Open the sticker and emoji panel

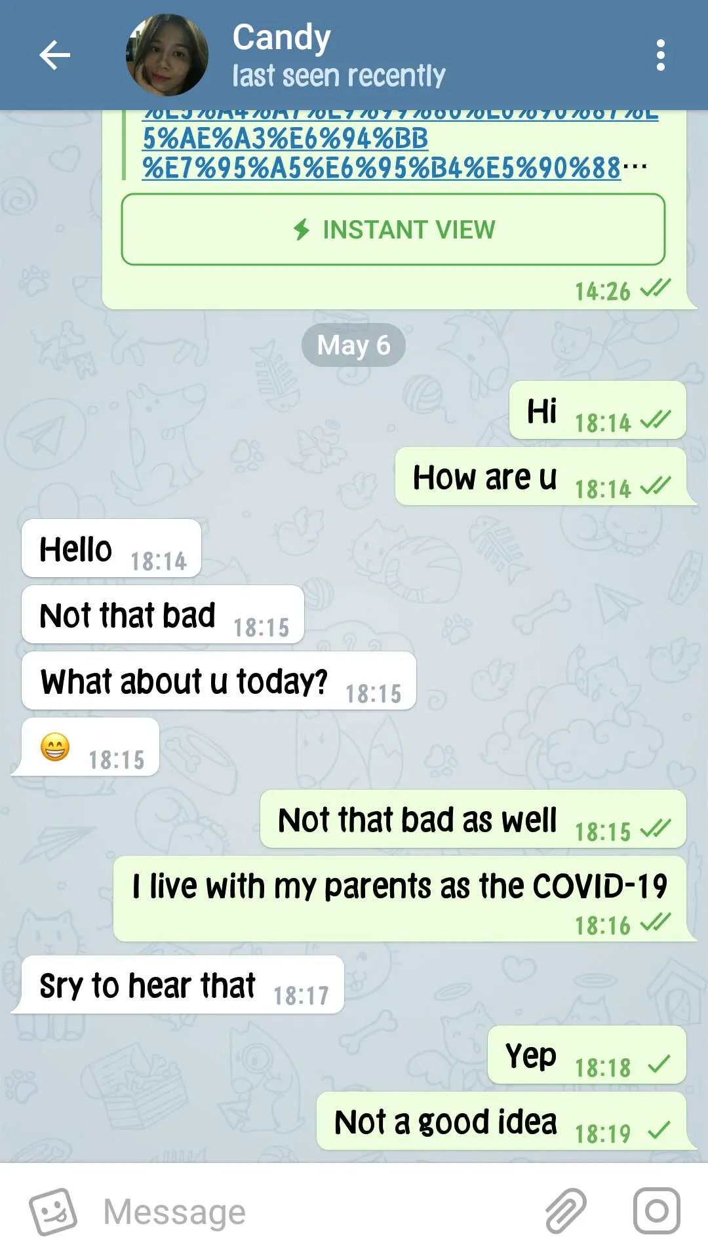(53, 1211)
